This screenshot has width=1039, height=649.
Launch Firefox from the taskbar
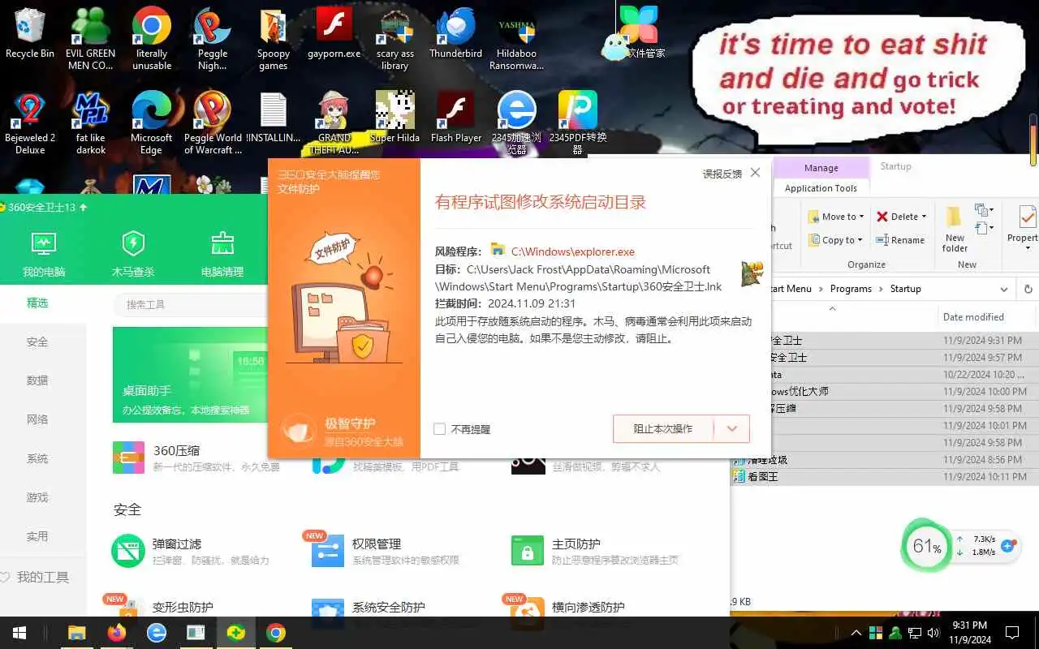[x=117, y=633]
